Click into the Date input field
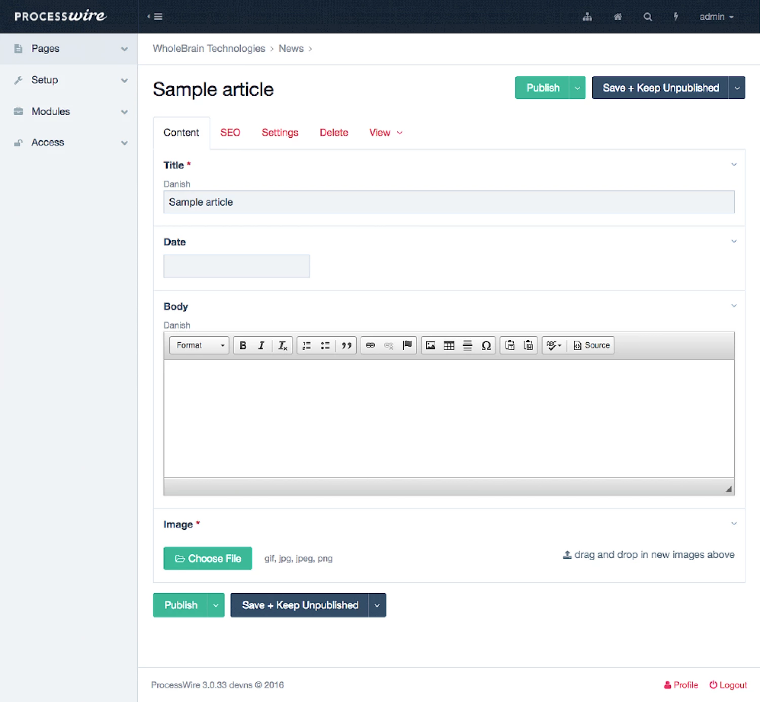The height and width of the screenshot is (702, 760). click(x=237, y=266)
